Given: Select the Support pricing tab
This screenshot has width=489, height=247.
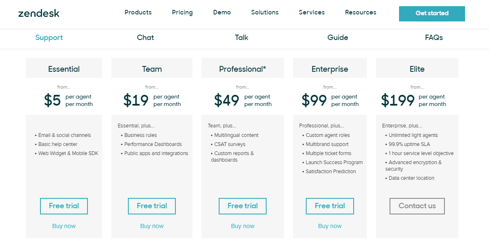Looking at the screenshot, I should [49, 38].
